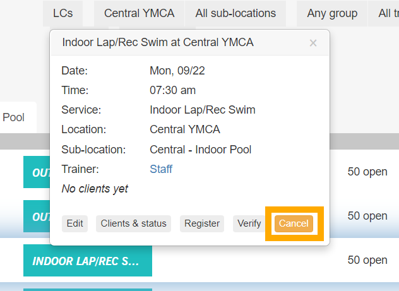Open the Any group filter
The width and height of the screenshot is (399, 291).
tap(332, 13)
